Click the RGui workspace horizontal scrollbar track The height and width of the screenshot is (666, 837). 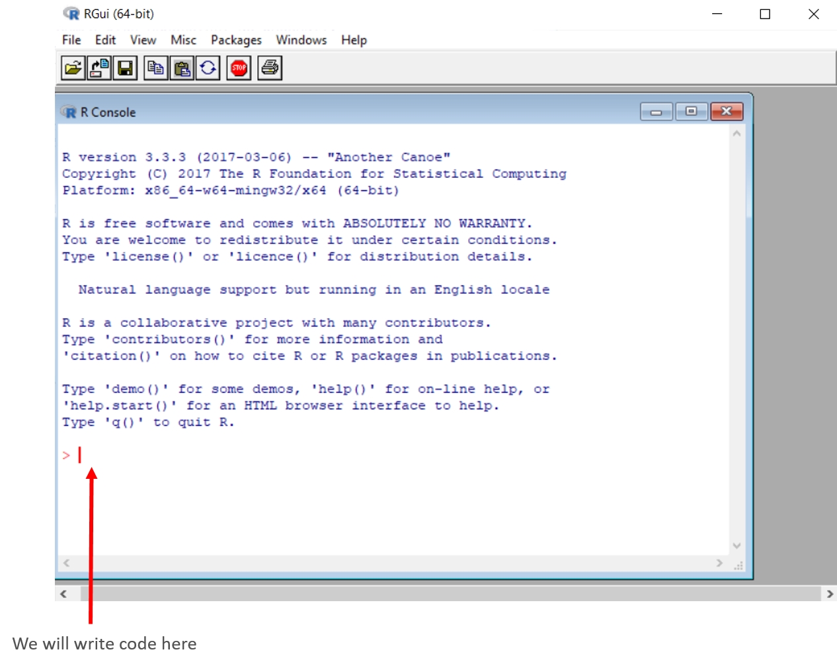pyautogui.click(x=450, y=594)
